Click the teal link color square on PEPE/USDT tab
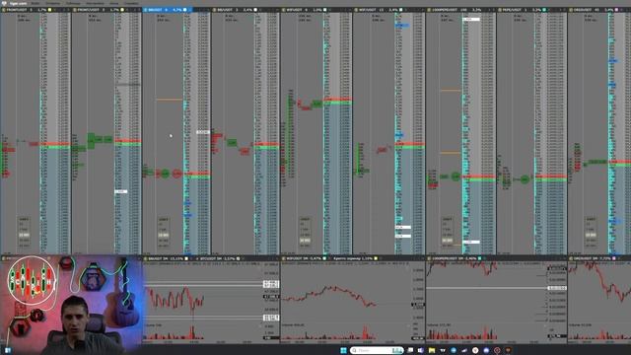Viewport: 631px width, 355px height. [x=544, y=9]
